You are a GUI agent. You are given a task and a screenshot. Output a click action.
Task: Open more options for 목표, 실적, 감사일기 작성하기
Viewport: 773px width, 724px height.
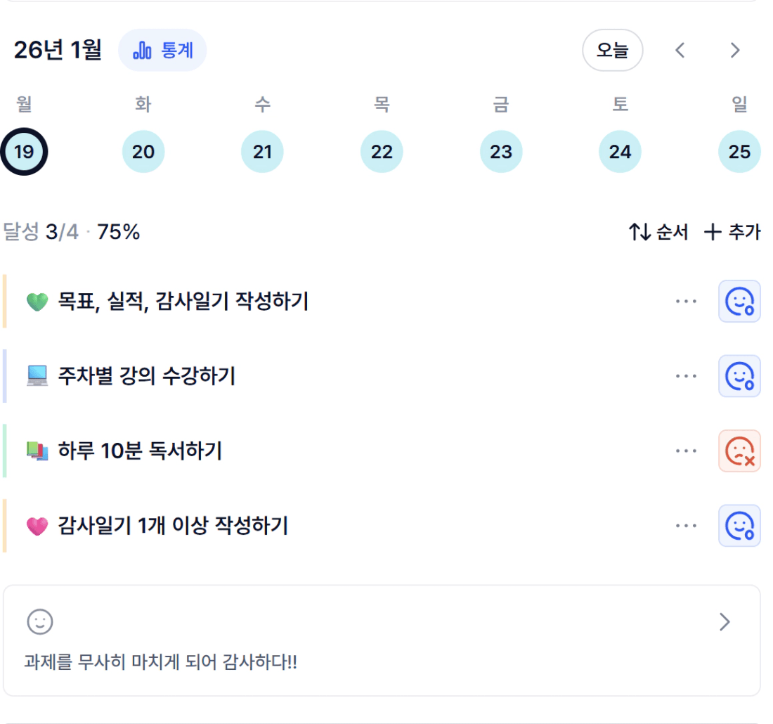coord(686,302)
